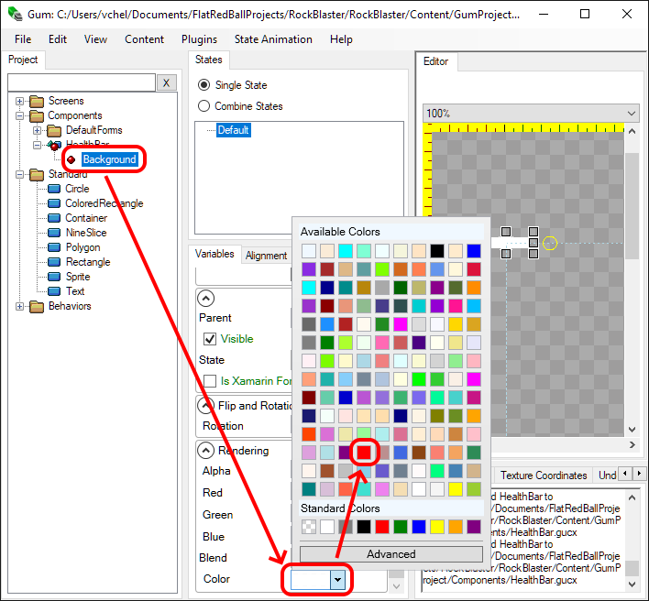
Task: Click the NineSlice element icon
Action: 53,233
